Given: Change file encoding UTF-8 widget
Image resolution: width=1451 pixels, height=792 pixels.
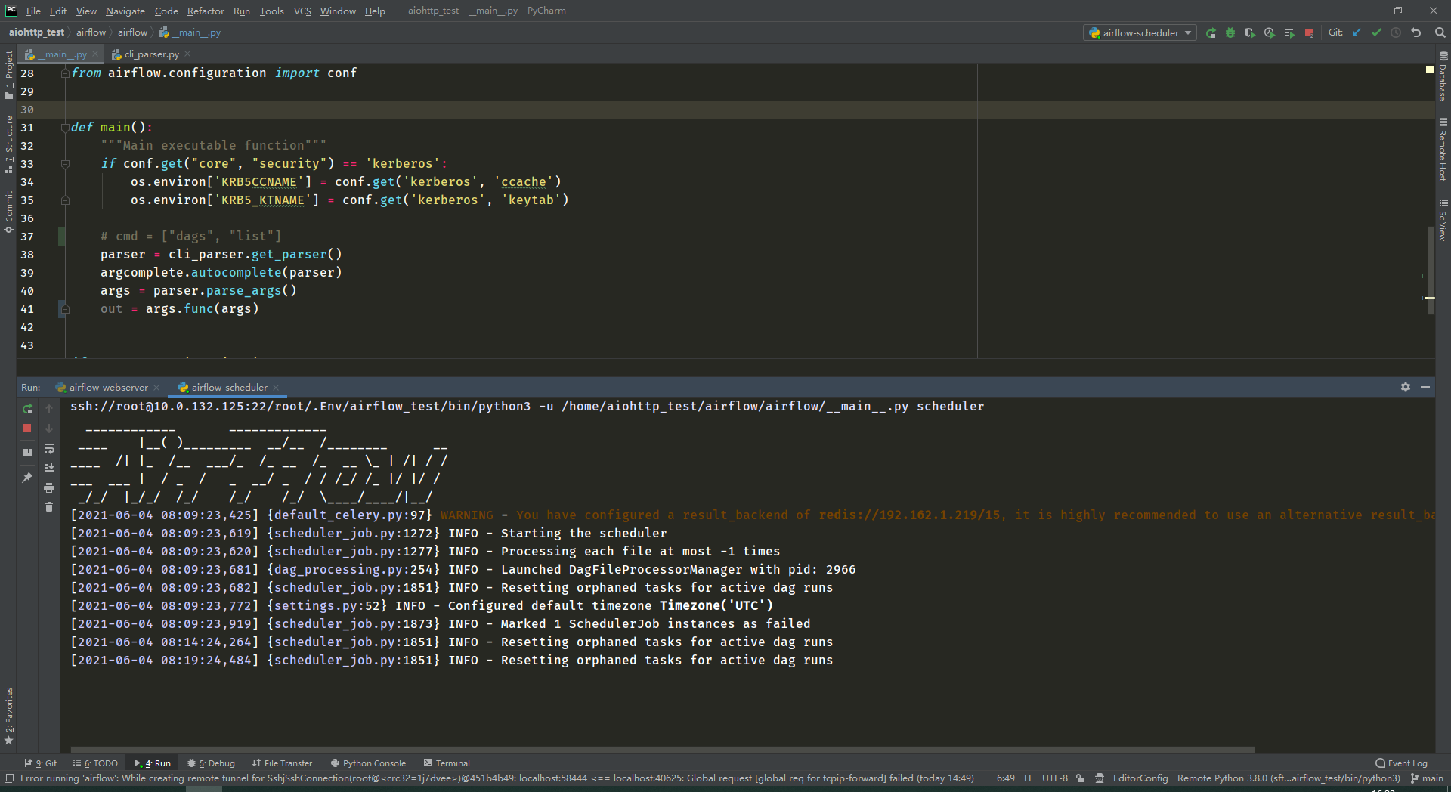Looking at the screenshot, I should [x=1054, y=778].
